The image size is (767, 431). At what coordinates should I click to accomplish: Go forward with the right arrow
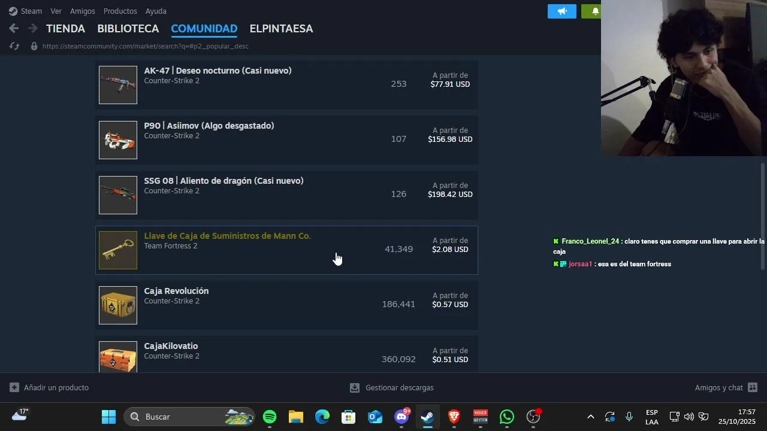click(x=33, y=28)
